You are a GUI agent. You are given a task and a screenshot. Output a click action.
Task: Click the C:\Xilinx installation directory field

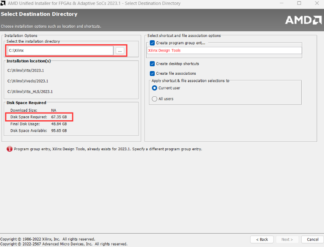click(x=60, y=50)
